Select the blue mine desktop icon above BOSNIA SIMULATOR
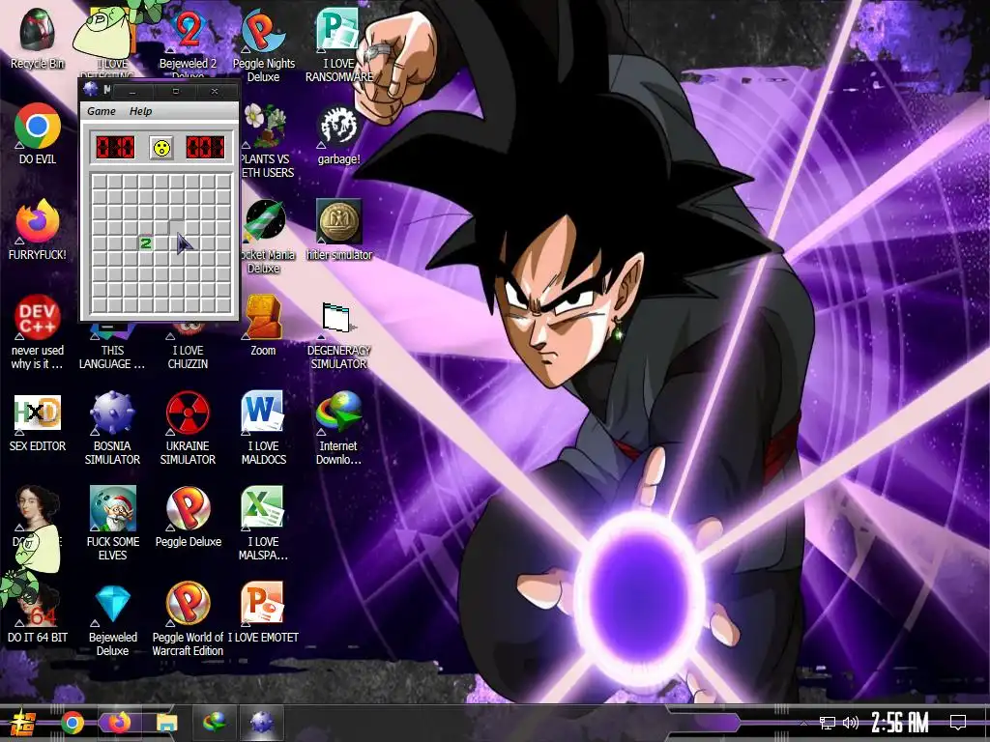990x742 pixels. point(112,414)
